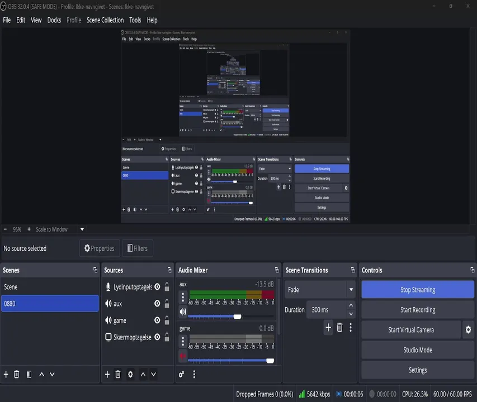The width and height of the screenshot is (477, 402).
Task: Lock the Skærmoptagelse source
Action: pyautogui.click(x=167, y=337)
